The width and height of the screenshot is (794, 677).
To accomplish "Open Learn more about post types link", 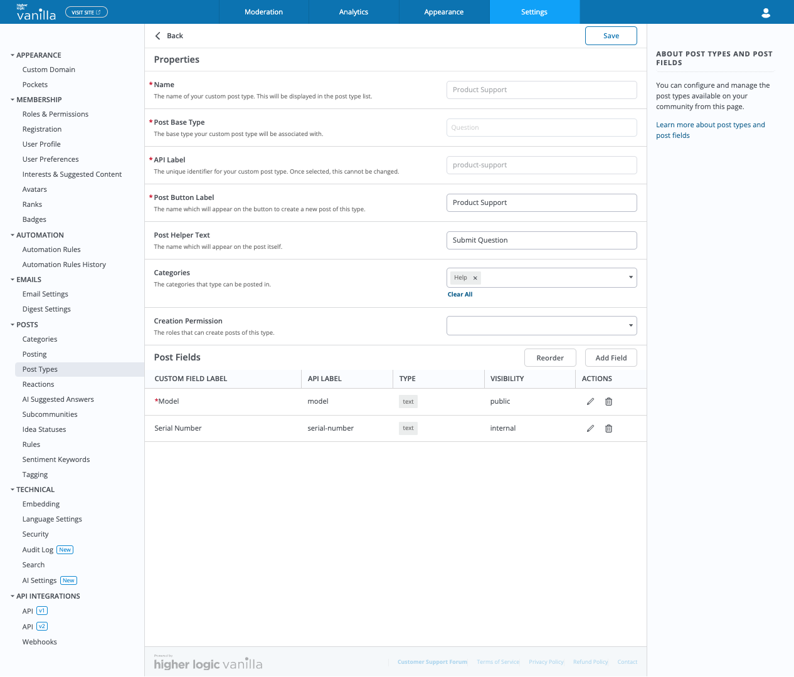I will click(x=711, y=130).
